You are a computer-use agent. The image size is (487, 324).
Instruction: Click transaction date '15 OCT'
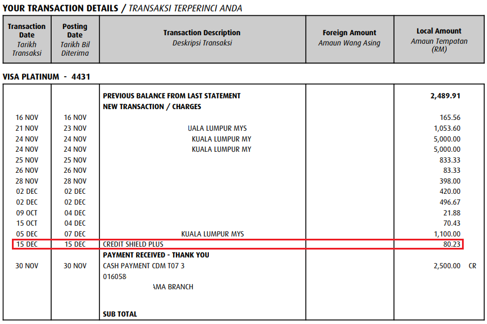point(27,223)
